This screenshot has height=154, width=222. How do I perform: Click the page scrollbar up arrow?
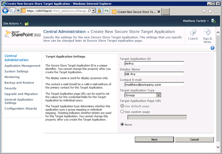pos(218,33)
